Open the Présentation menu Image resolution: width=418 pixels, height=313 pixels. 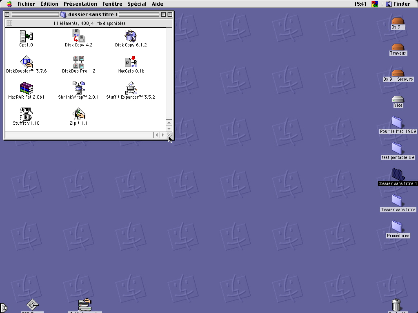tap(80, 4)
